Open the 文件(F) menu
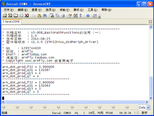 point(9,10)
